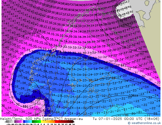The width and height of the screenshot is (162, 125).
Task: Select the bright green legend swatch
Action: click(40, 122)
